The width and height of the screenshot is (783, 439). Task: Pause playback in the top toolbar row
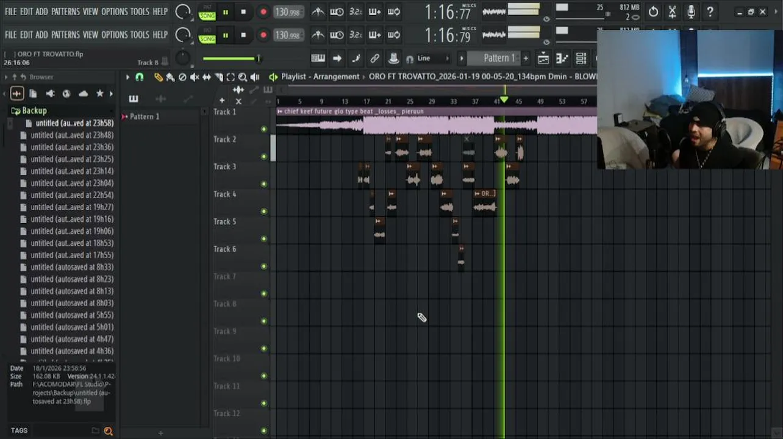click(x=225, y=12)
